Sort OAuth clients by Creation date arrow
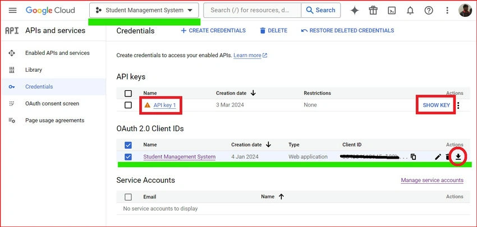Screen dimensions: 477x227 pos(268,145)
